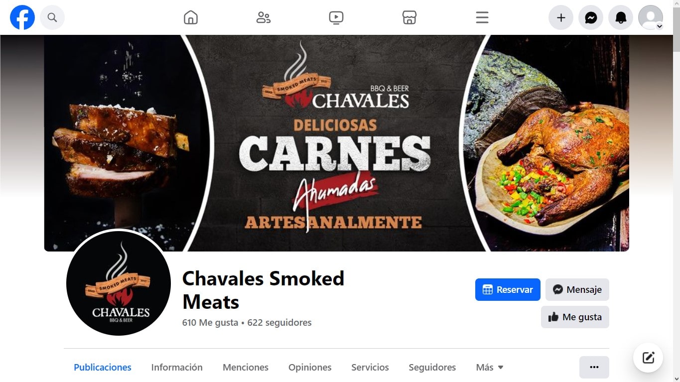The image size is (680, 382).
Task: Switch to the Opiniones tab
Action: pos(310,368)
